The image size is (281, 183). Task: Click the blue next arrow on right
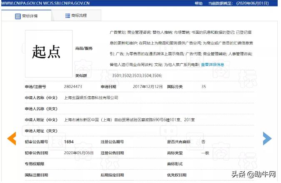tap(267, 138)
